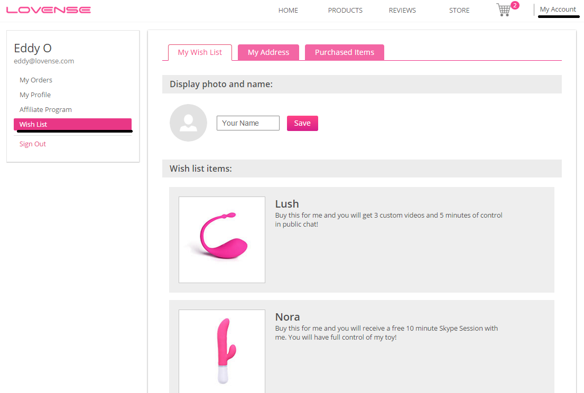The image size is (584, 393).
Task: Select Wish List in the sidebar
Action: pos(72,124)
